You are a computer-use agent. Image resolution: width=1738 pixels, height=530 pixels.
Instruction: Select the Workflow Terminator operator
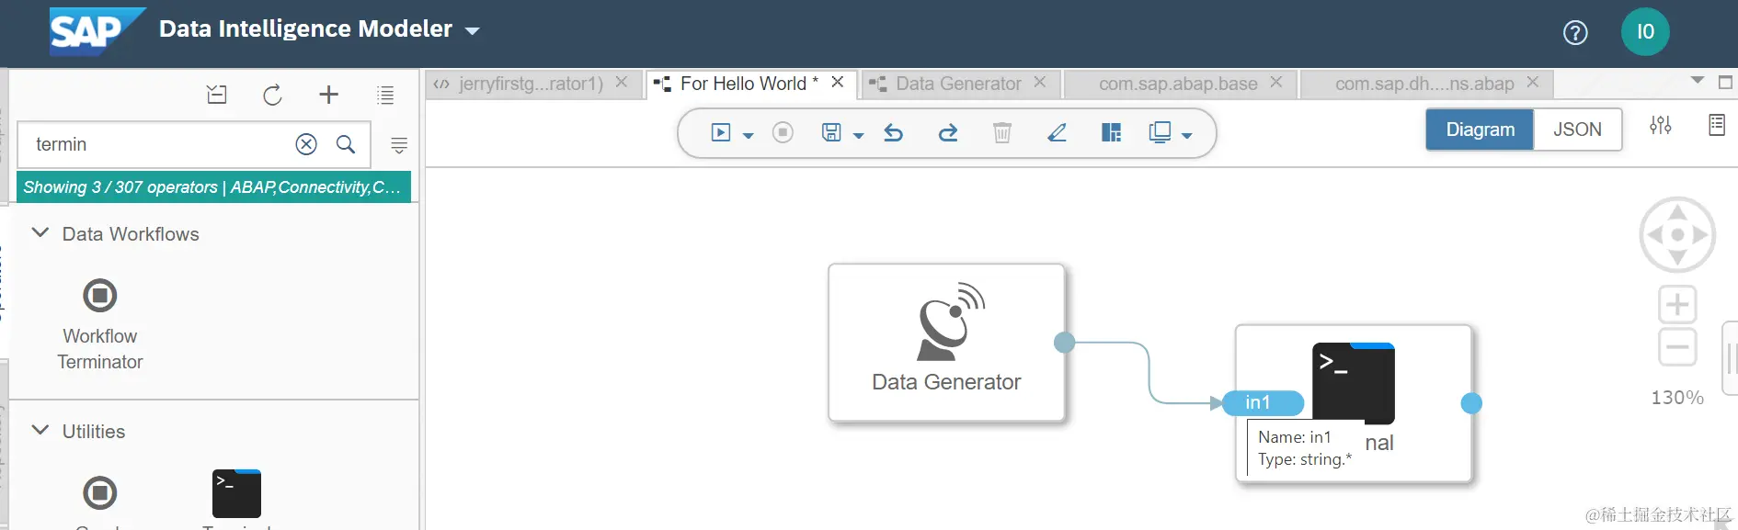pos(100,323)
